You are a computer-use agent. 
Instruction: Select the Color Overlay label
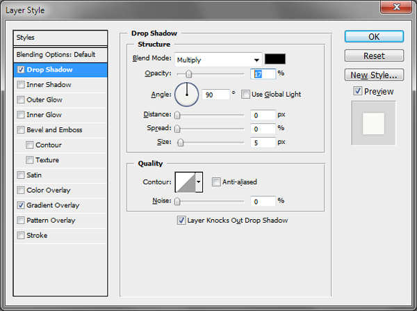(x=49, y=191)
